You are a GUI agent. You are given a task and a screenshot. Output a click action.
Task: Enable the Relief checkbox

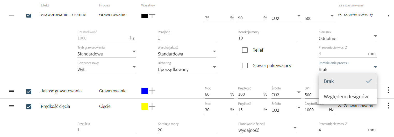click(x=245, y=50)
